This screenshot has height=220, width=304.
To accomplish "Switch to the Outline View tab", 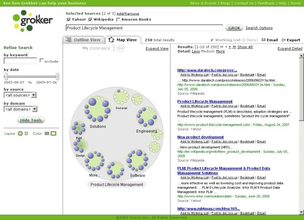I will pos(84,40).
